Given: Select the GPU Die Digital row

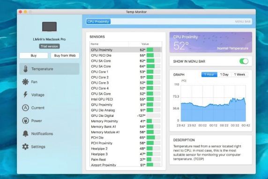Looking at the screenshot, I should pos(126,115).
